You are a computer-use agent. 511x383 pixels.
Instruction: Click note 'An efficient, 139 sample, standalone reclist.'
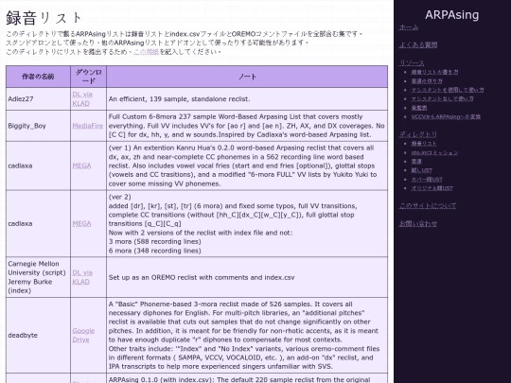[x=179, y=99]
